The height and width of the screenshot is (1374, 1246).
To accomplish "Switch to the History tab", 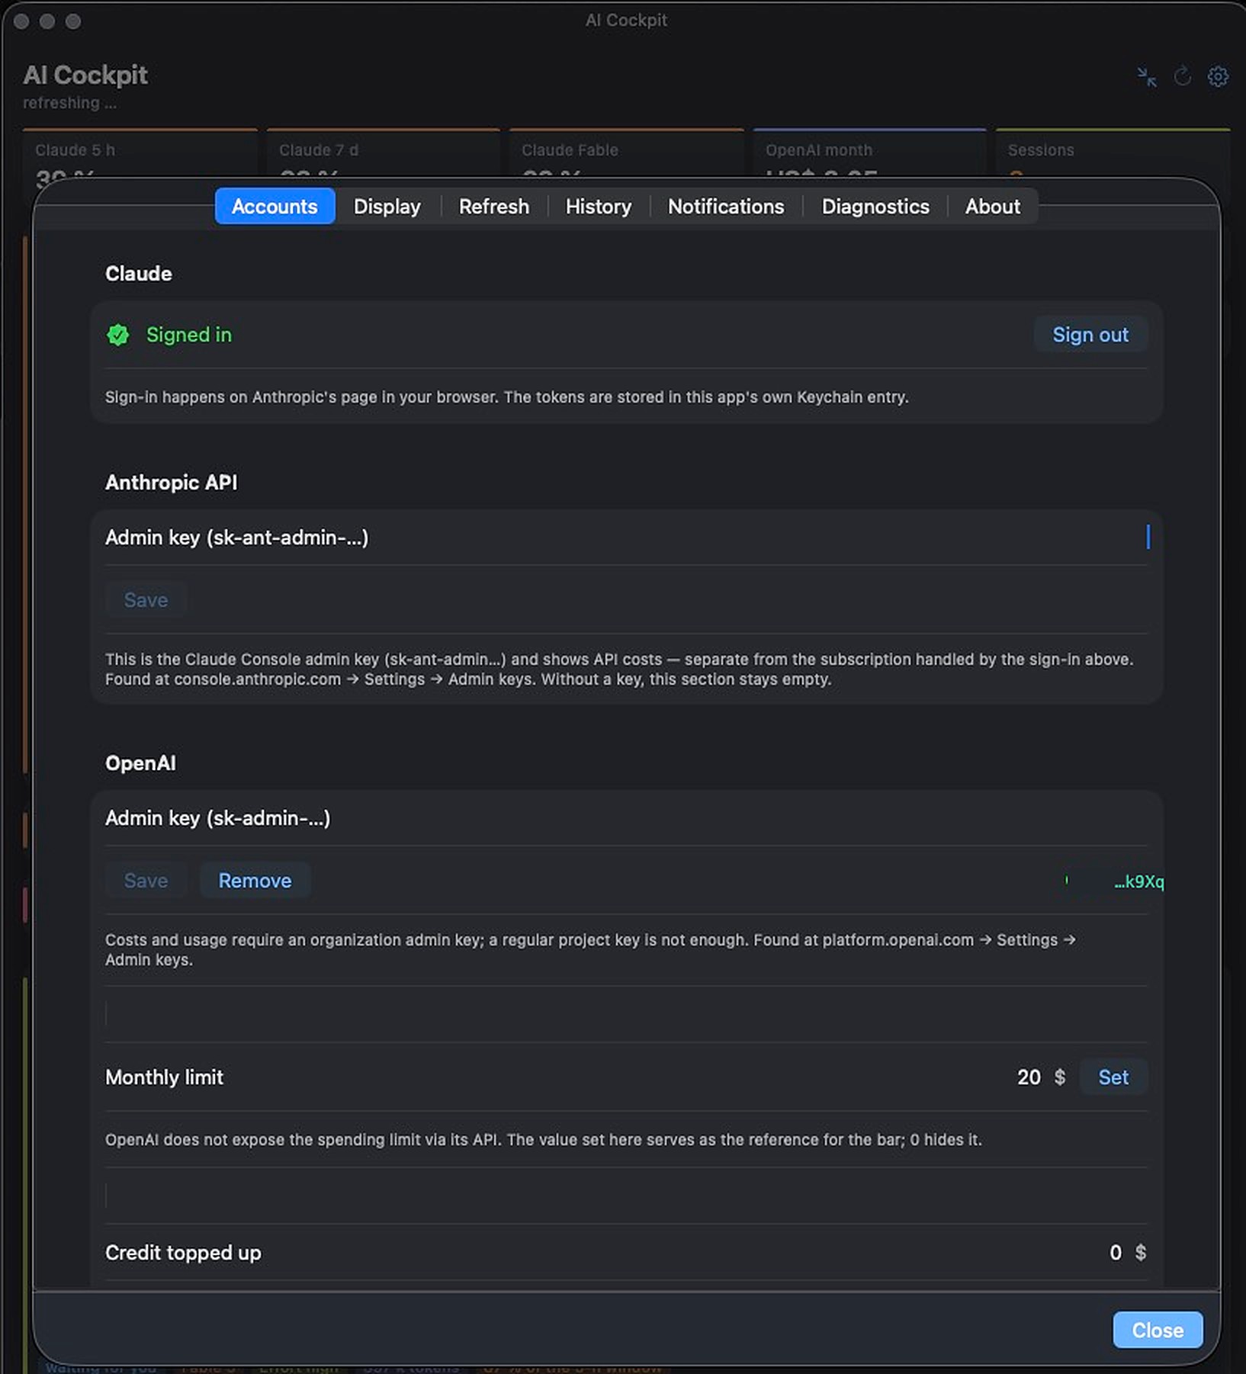I will 598,207.
